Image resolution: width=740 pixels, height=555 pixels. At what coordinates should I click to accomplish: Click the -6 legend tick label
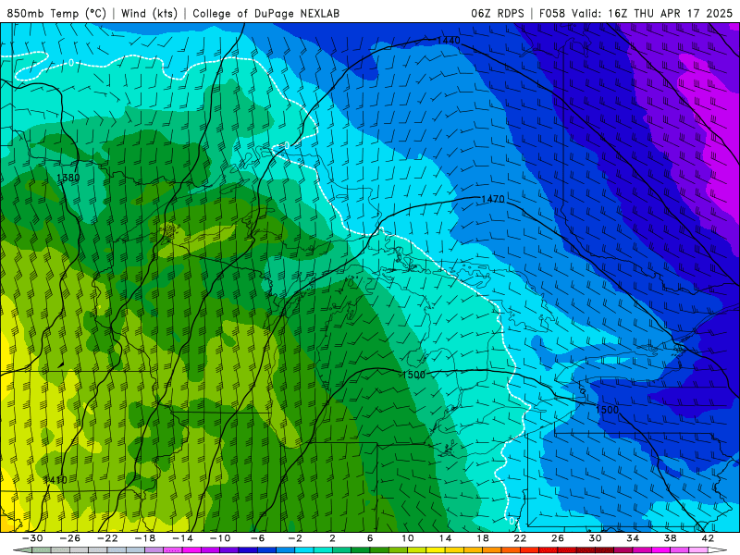click(257, 538)
